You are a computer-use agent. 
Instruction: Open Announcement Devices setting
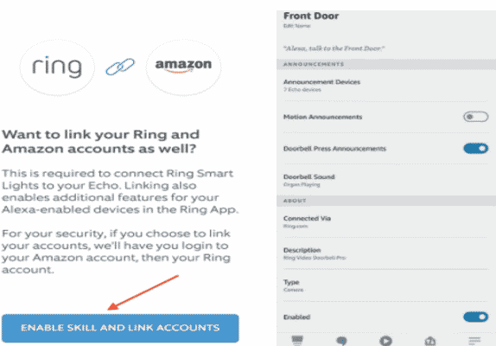coord(386,86)
